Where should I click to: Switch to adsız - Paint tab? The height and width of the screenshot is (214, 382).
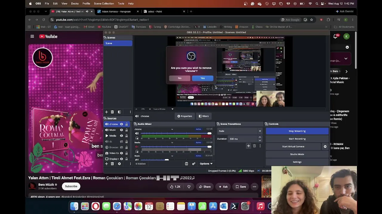click(x=164, y=12)
